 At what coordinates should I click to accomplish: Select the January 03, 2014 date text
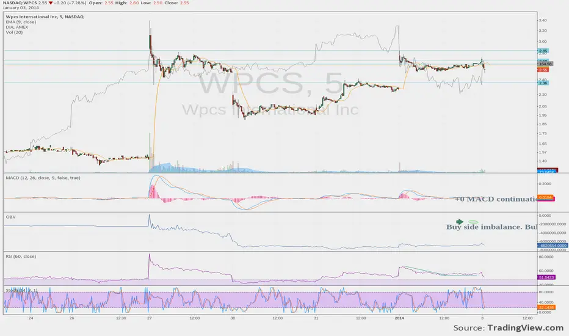[21, 7]
